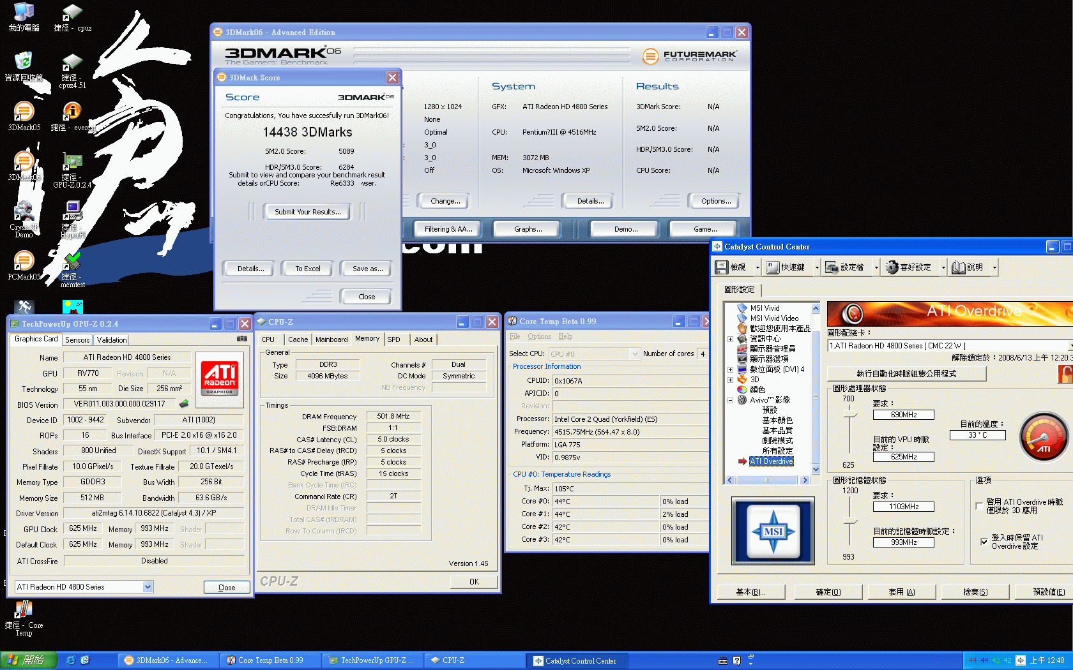Image resolution: width=1073 pixels, height=670 pixels.
Task: Open the memtest desktop shortcut
Action: 72,270
